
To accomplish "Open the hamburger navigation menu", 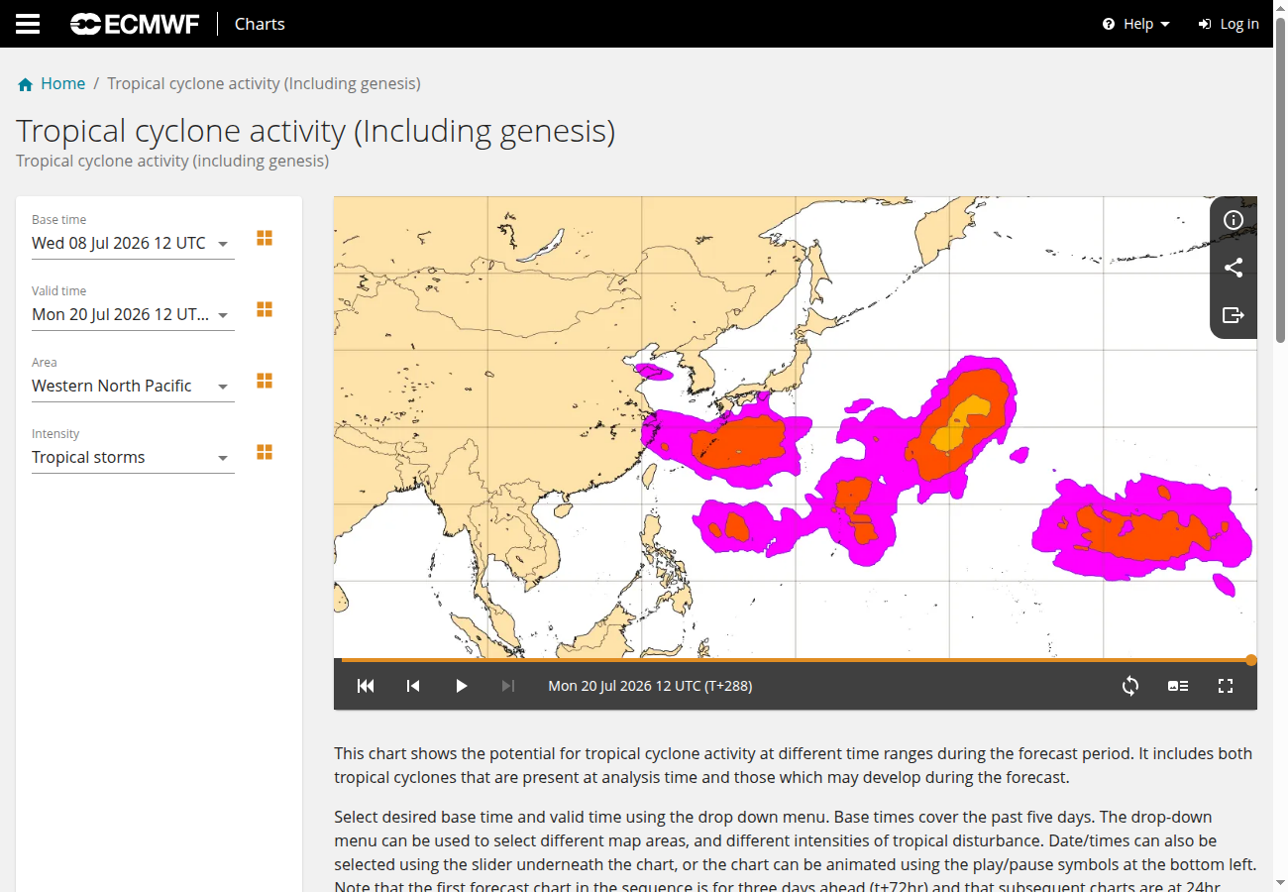I will 28,24.
